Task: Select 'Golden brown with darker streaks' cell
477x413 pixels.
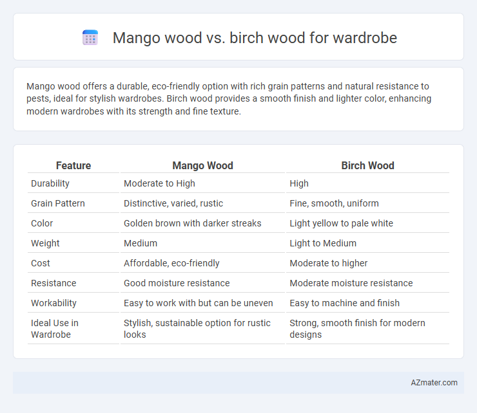Action: point(193,223)
